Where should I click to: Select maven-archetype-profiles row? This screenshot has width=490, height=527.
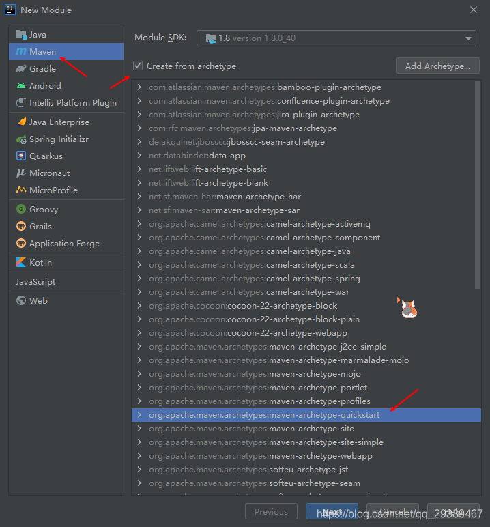click(306, 401)
